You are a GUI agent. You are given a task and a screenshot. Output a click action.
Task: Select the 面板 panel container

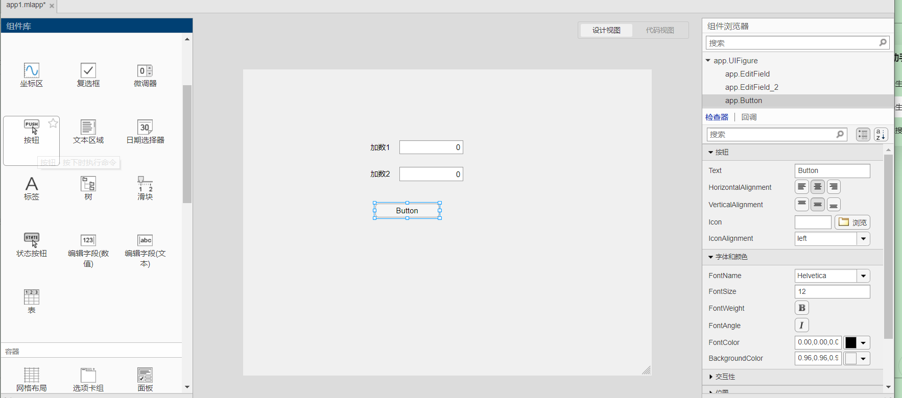tap(145, 380)
